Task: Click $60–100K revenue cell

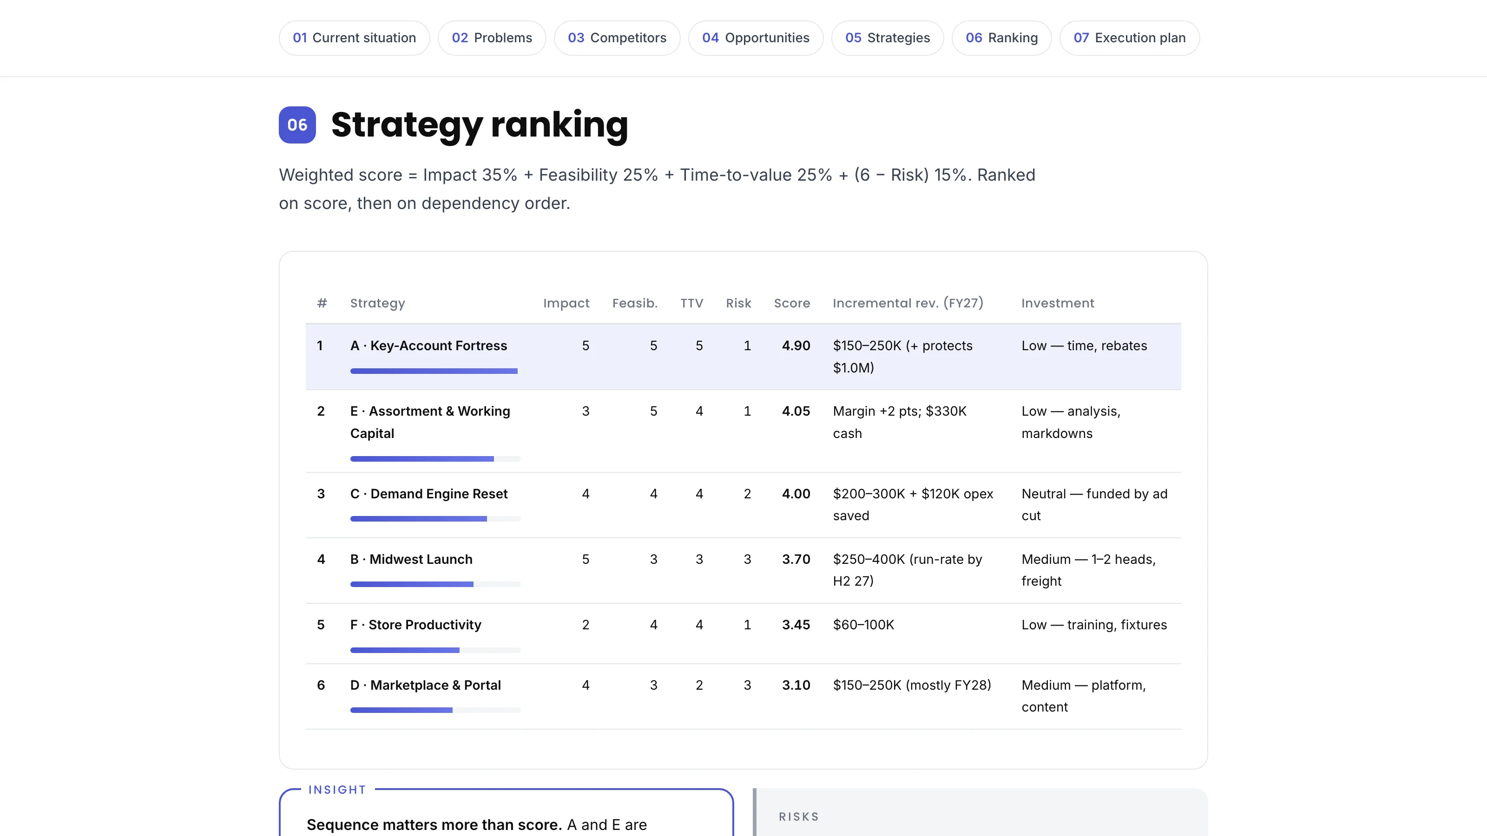Action: click(863, 625)
